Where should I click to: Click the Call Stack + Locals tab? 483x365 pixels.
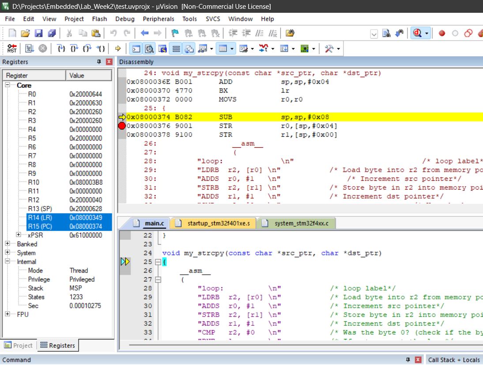tap(454, 360)
